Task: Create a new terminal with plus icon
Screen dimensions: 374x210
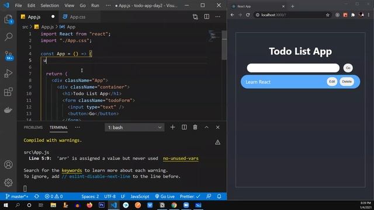Action: coord(172,127)
